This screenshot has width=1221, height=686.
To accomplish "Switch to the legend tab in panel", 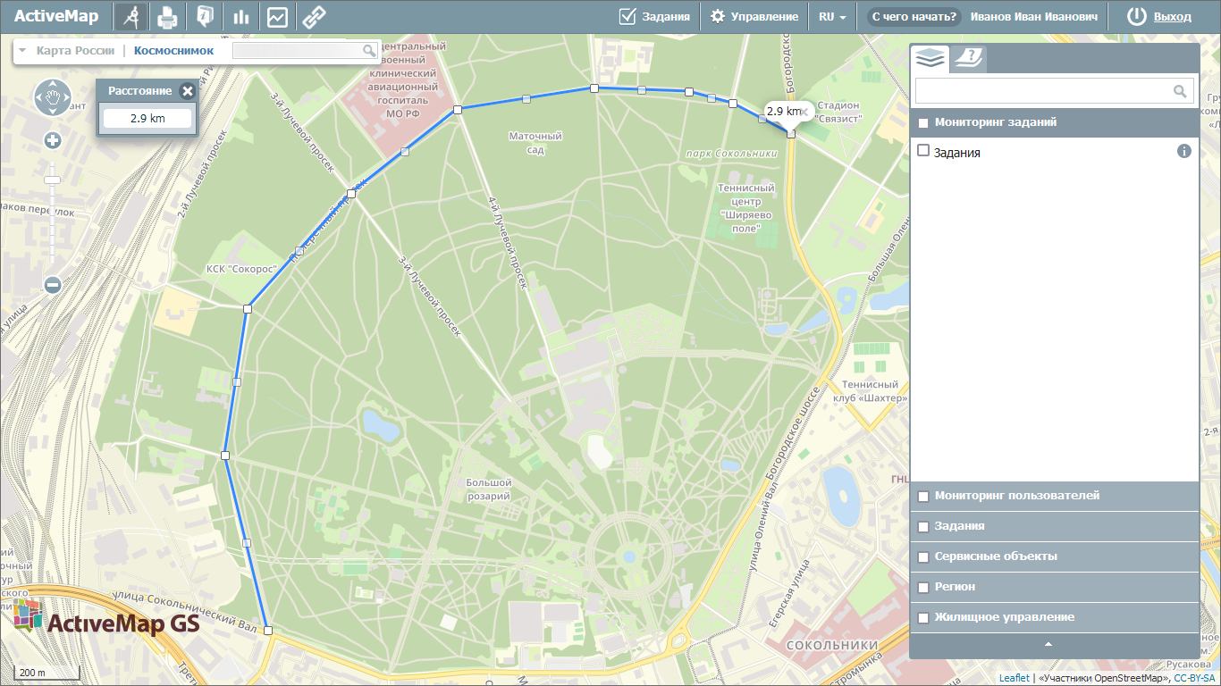I will (967, 59).
